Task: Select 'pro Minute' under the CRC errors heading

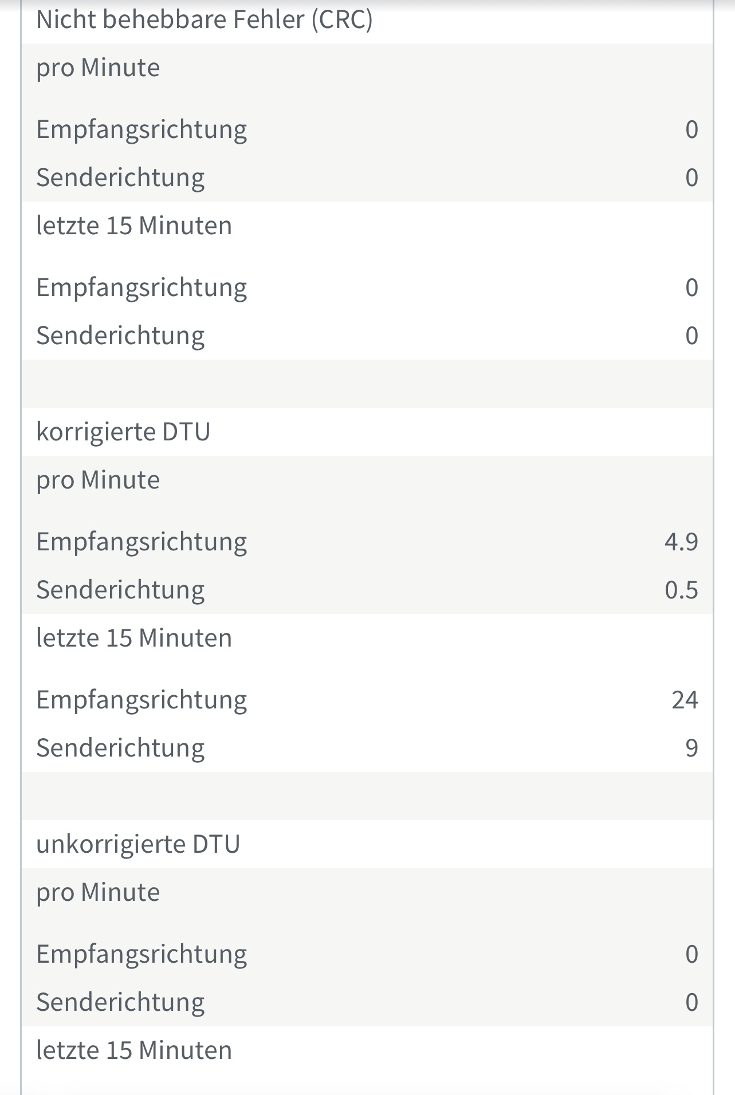Action: click(x=98, y=68)
